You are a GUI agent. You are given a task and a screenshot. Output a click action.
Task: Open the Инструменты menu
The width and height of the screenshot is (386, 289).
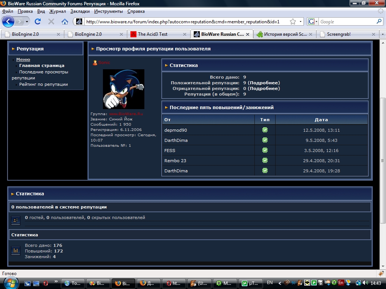click(x=109, y=11)
